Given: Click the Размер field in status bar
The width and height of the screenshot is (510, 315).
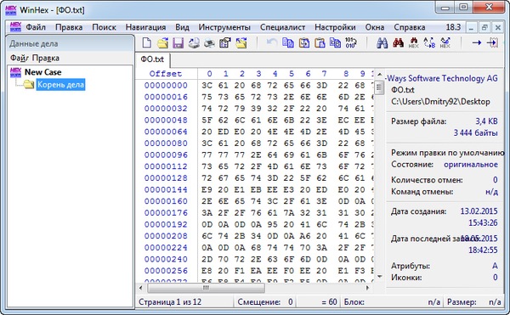Looking at the screenshot, I should [474, 302].
